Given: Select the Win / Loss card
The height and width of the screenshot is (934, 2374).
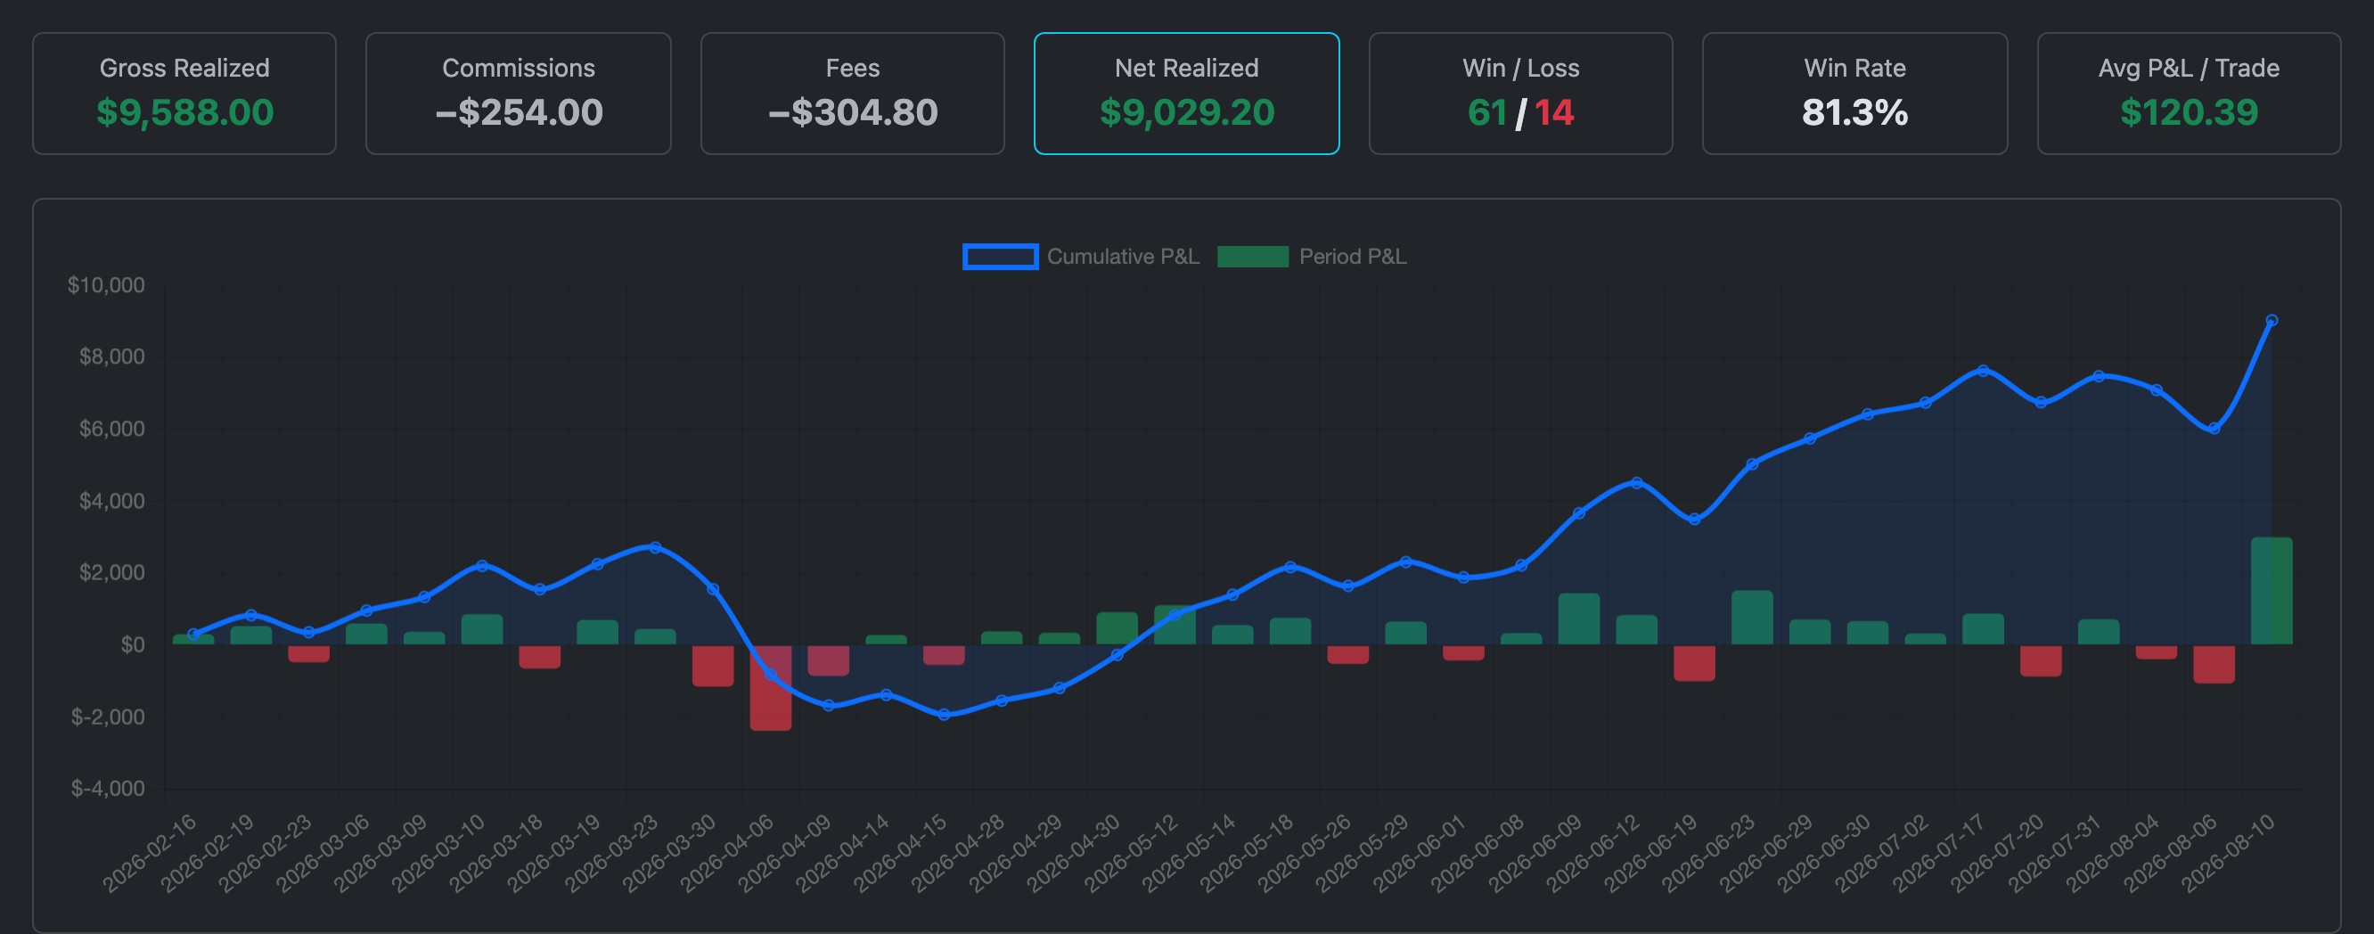Looking at the screenshot, I should coord(1520,93).
